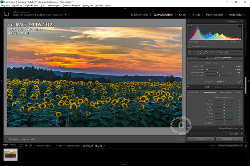
Task: Toggle shadow clipping indicator in histogram
Action: pos(190,26)
